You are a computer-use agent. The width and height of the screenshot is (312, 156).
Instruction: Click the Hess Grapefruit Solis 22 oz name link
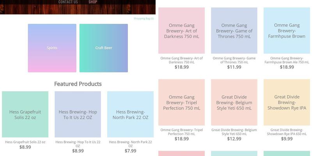tap(25, 142)
